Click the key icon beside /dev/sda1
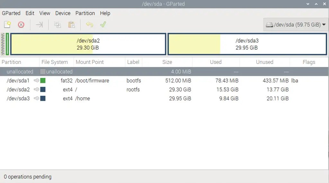 pyautogui.click(x=36, y=81)
